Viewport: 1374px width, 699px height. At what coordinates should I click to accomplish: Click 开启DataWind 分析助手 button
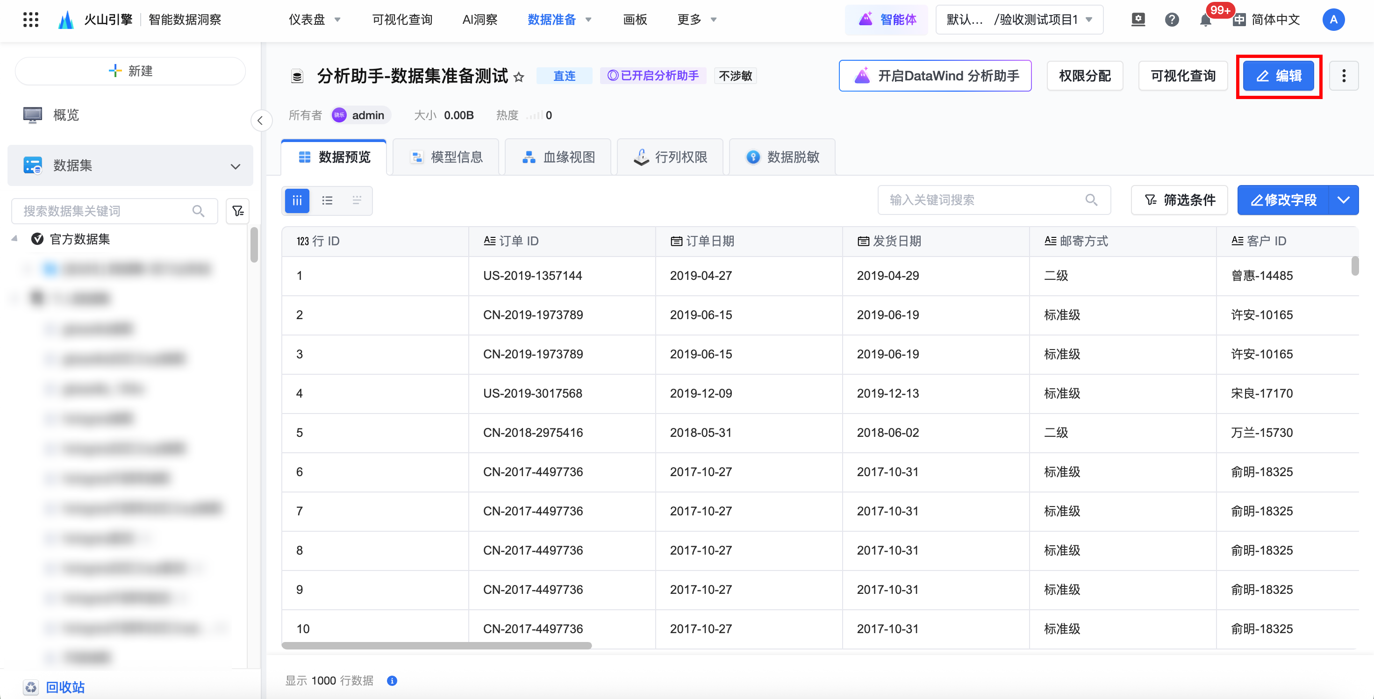point(935,76)
